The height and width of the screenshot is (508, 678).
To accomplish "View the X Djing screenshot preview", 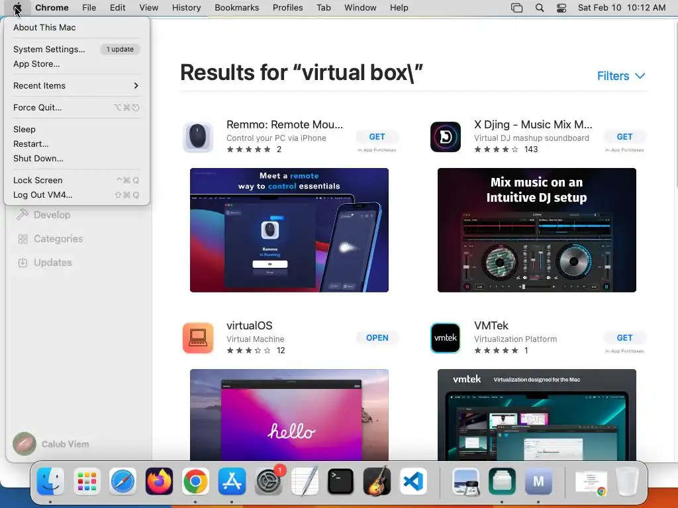I will [536, 230].
